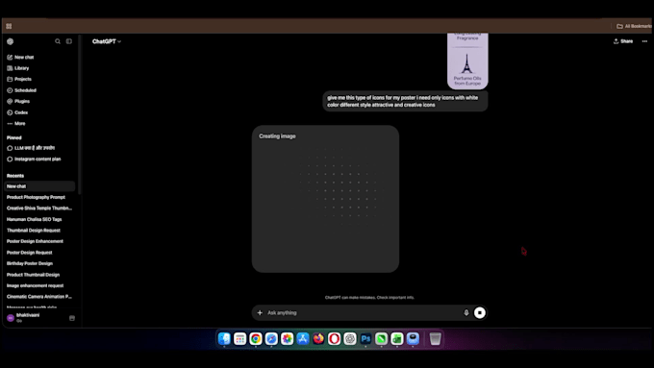Click the user message about white icons
Viewport: 654px width, 368px height.
(405, 101)
